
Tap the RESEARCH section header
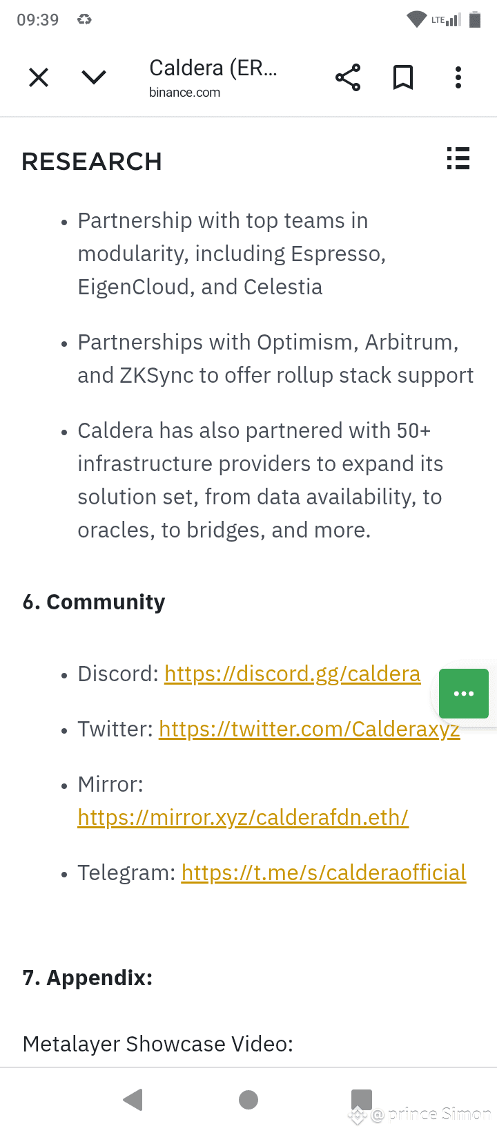92,162
